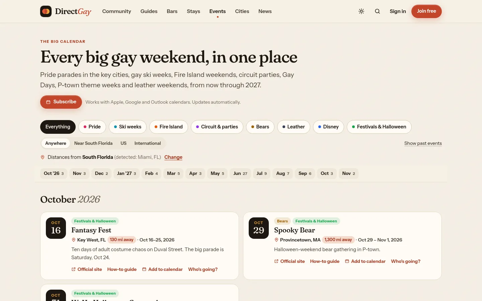The width and height of the screenshot is (482, 301).
Task: Click the Fantasy Fest OCT 16 date badge
Action: [56, 228]
